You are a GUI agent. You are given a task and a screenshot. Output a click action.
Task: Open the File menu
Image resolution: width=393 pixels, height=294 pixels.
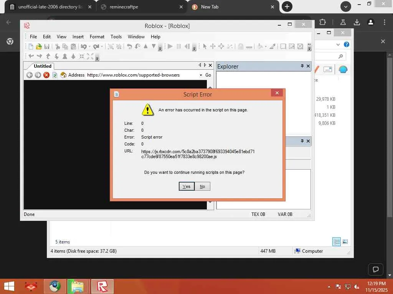tap(33, 37)
